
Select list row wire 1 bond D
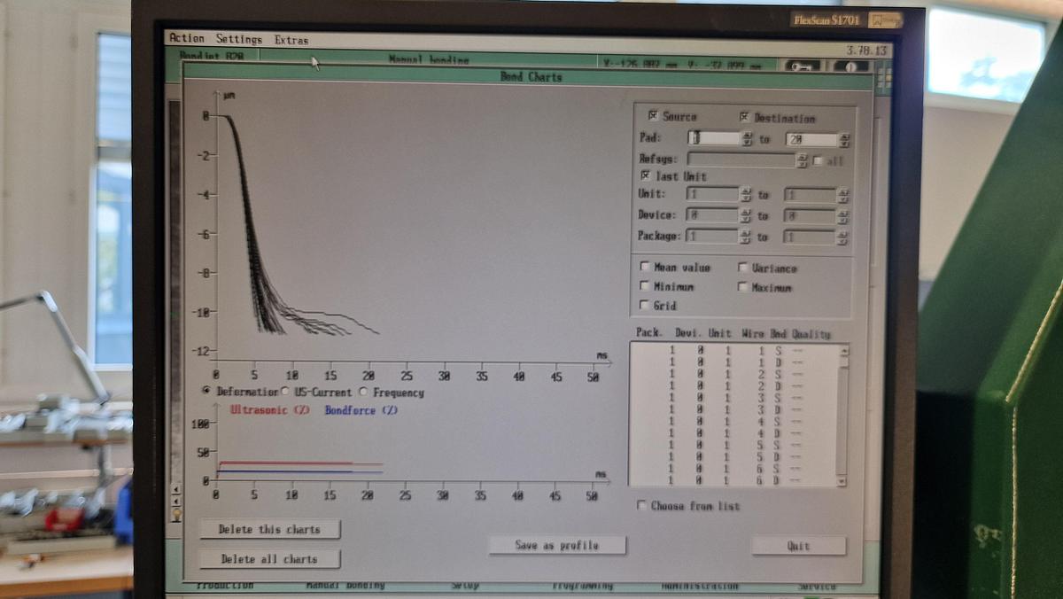coord(733,362)
